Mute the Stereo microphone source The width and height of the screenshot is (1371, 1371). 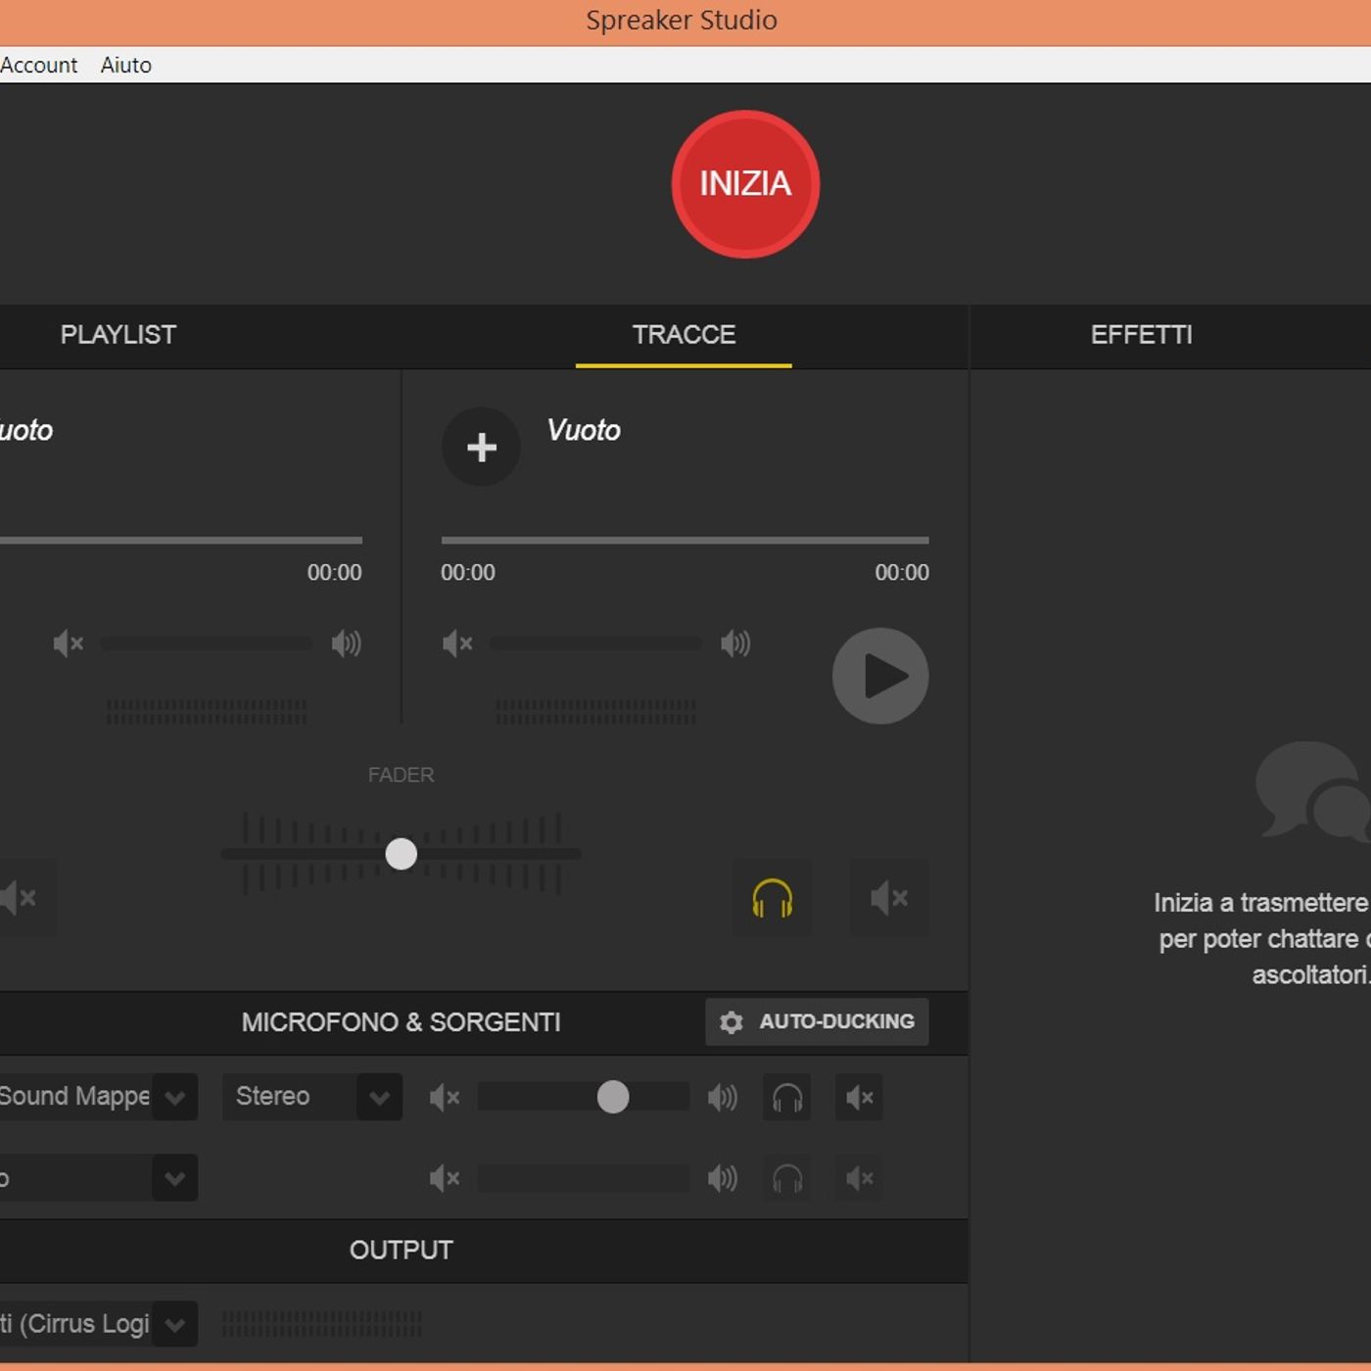pyautogui.click(x=859, y=1098)
